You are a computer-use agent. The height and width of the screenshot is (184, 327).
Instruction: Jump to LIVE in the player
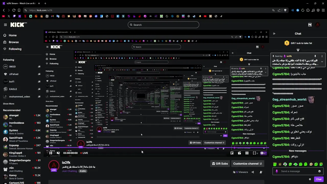pyautogui.click(x=84, y=153)
